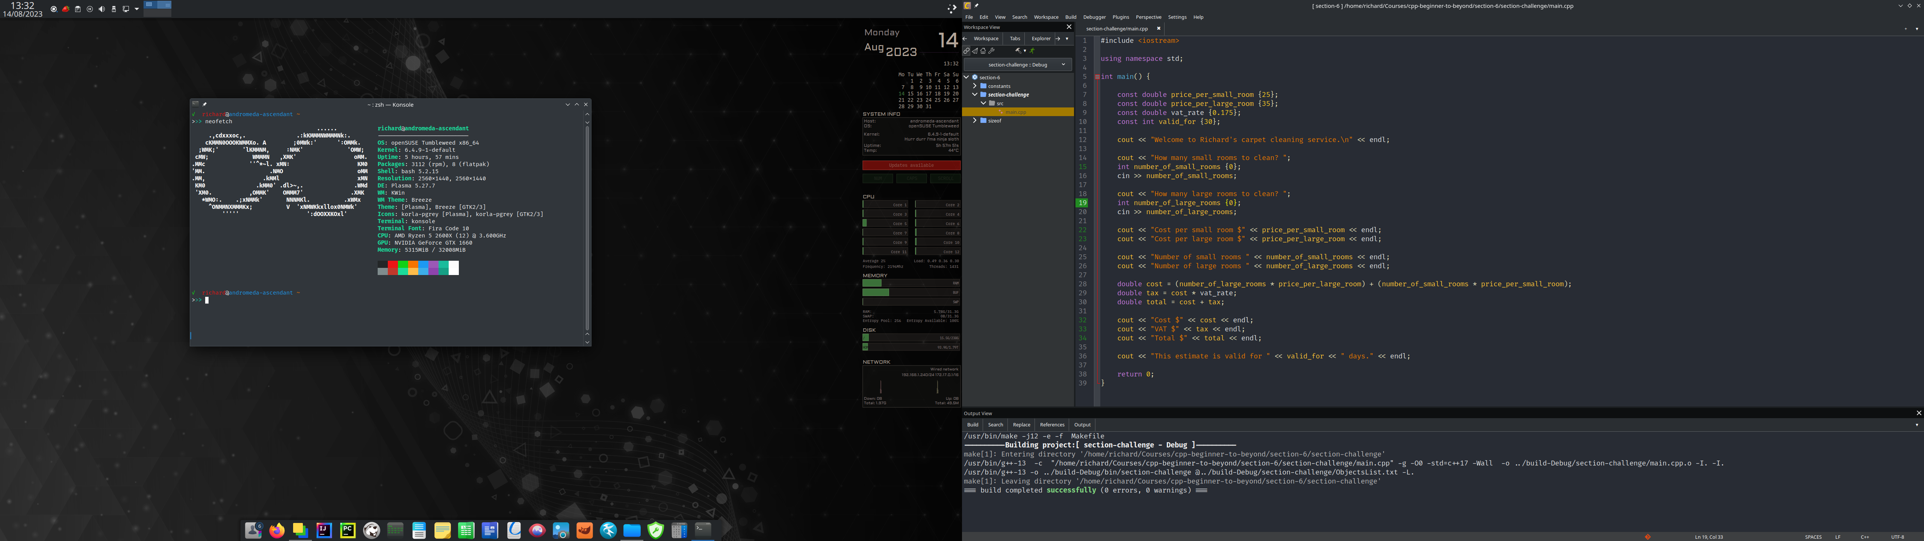Select the Workspace tab in Workspace View
Image resolution: width=1924 pixels, height=541 pixels.
986,39
